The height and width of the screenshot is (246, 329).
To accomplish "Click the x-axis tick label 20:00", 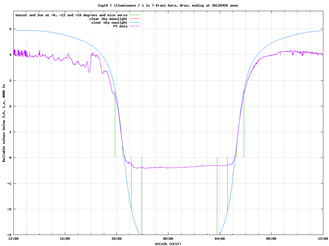I will [x=117, y=239].
